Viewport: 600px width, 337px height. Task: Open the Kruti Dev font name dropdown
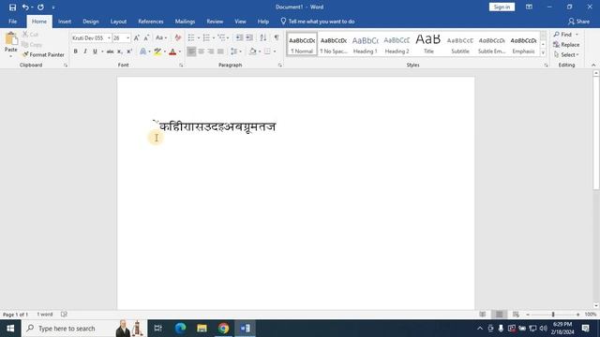(x=109, y=37)
